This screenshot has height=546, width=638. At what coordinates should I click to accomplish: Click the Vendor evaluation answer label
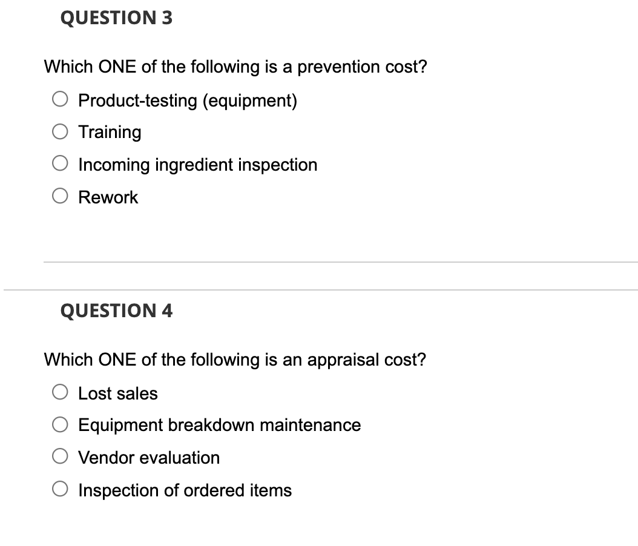(x=149, y=458)
